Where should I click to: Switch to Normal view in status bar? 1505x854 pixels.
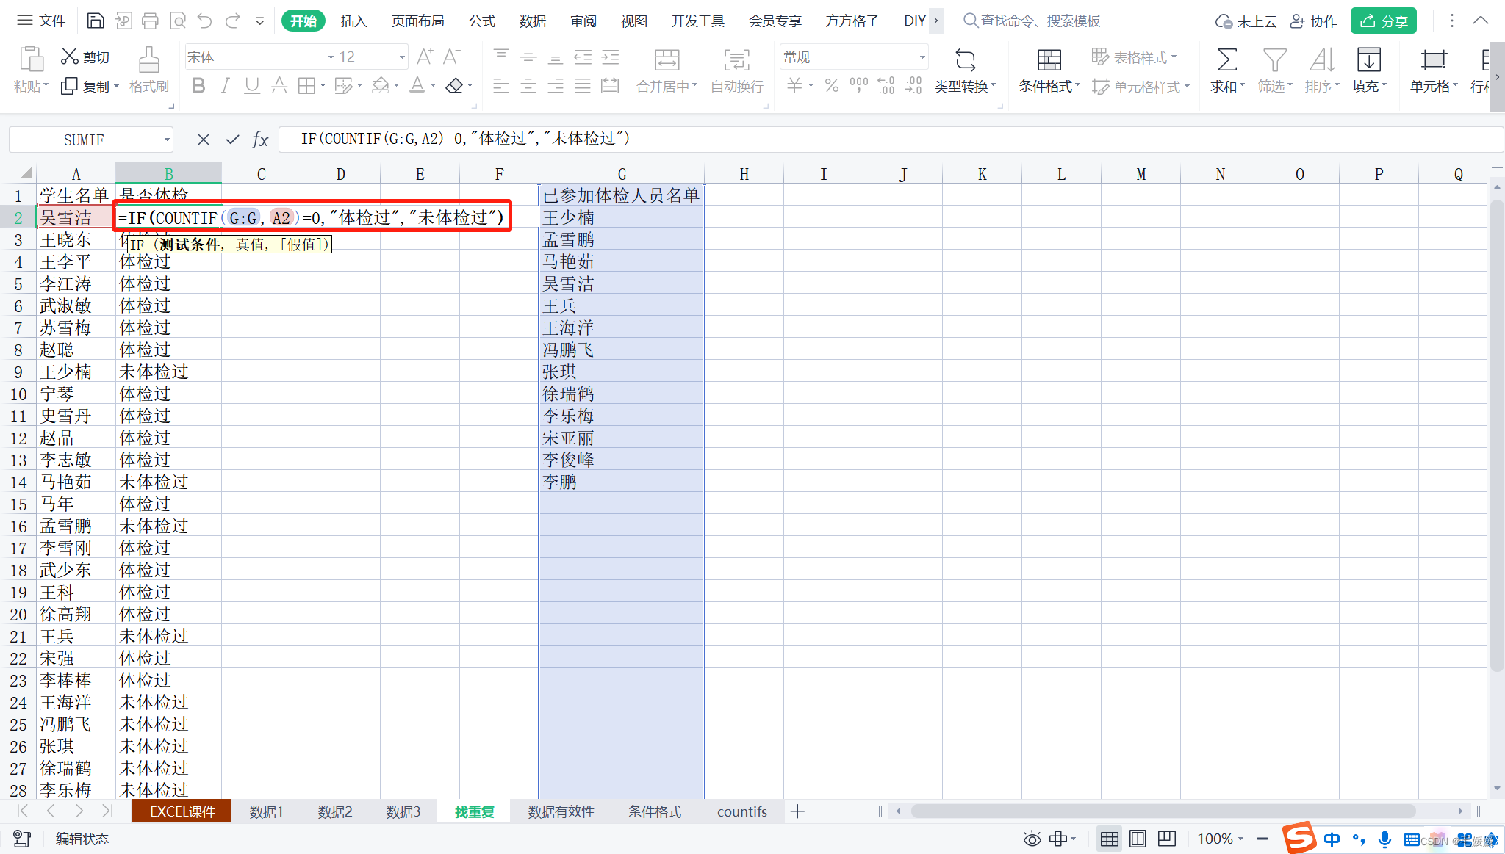[1110, 839]
